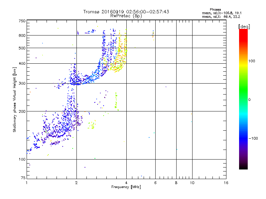Viewport: 266px width, 199px height.
Task: Click the x-axis label '16'
Action: click(x=226, y=183)
